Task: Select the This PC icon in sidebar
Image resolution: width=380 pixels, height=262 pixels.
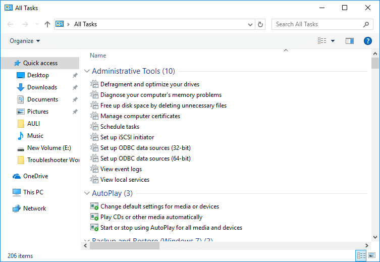Action: [17, 192]
